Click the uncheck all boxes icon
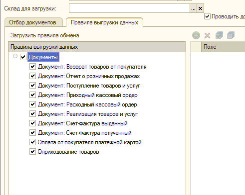 click(x=231, y=35)
